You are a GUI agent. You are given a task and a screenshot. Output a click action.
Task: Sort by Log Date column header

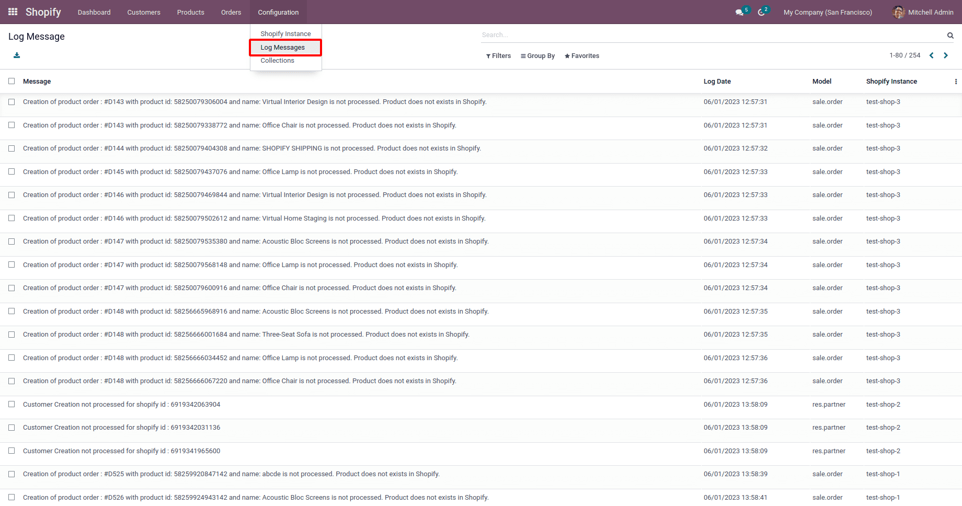point(717,82)
